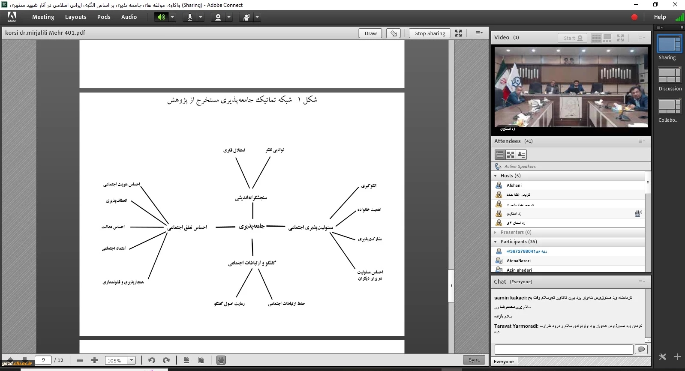Switch video pod to filmstrip layout
Image resolution: width=685 pixels, height=371 pixels.
pos(607,38)
